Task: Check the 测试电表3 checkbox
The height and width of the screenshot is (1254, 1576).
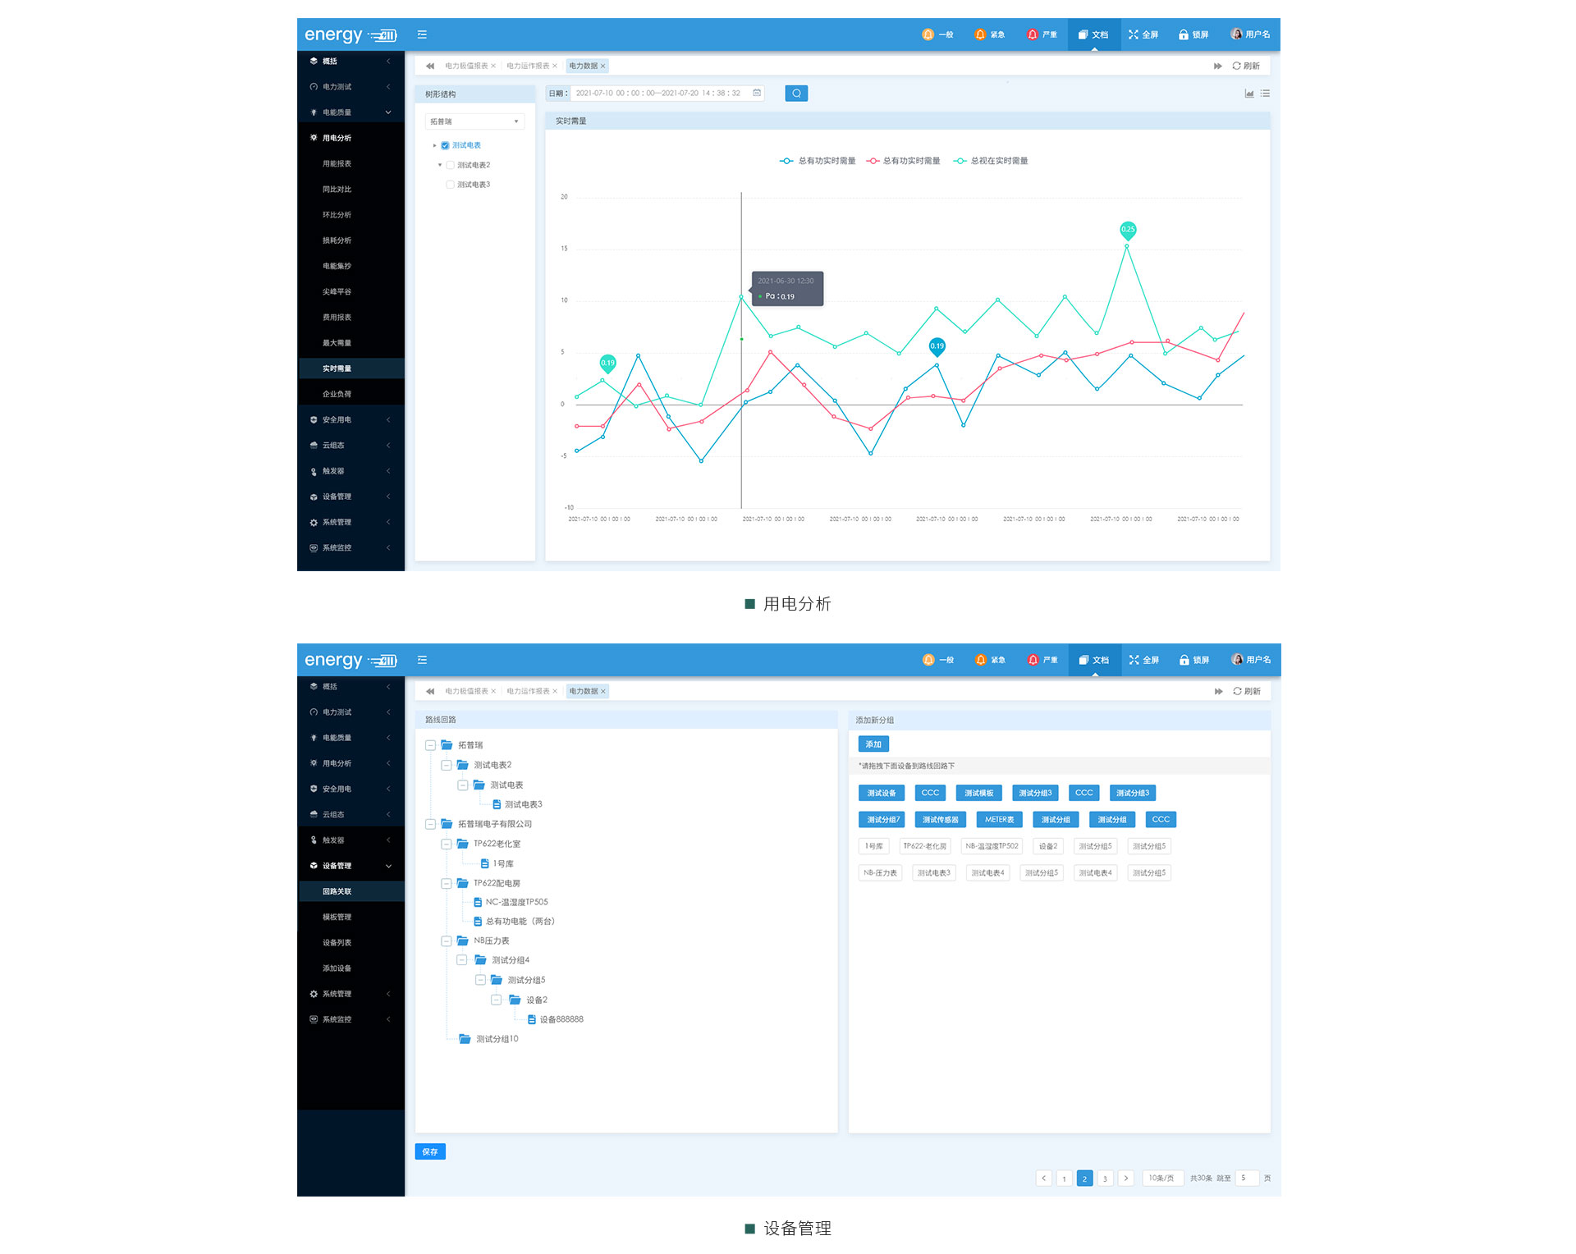Action: coord(450,185)
